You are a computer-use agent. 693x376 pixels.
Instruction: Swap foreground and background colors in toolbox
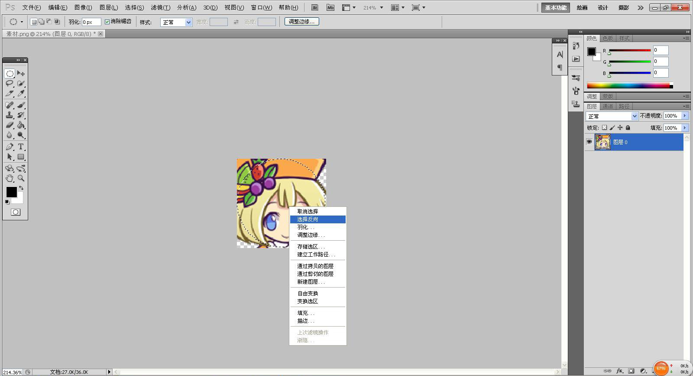(x=21, y=188)
